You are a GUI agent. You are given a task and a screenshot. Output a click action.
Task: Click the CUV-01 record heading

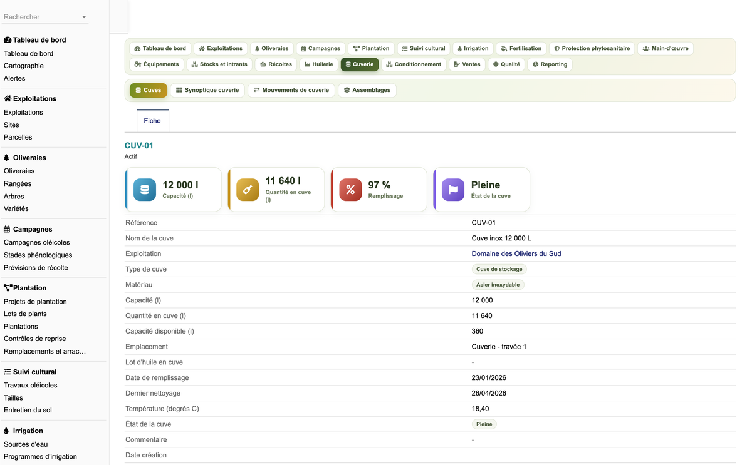pyautogui.click(x=139, y=145)
